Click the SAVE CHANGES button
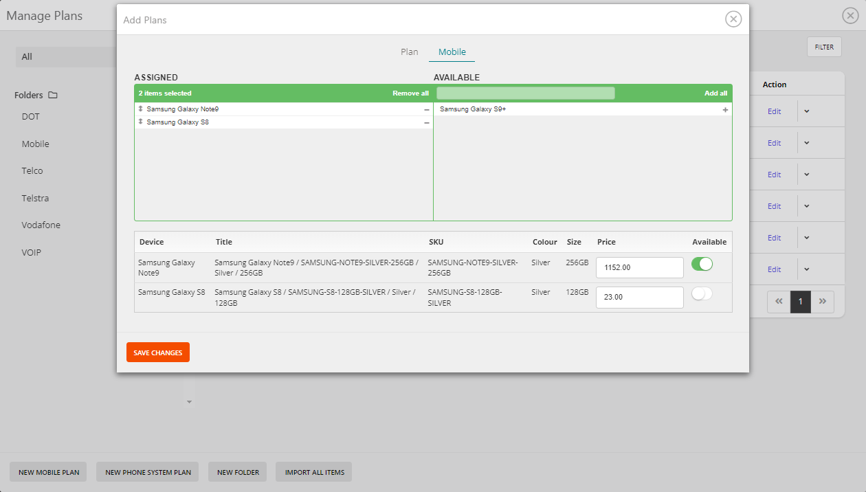The height and width of the screenshot is (492, 866). click(x=157, y=352)
